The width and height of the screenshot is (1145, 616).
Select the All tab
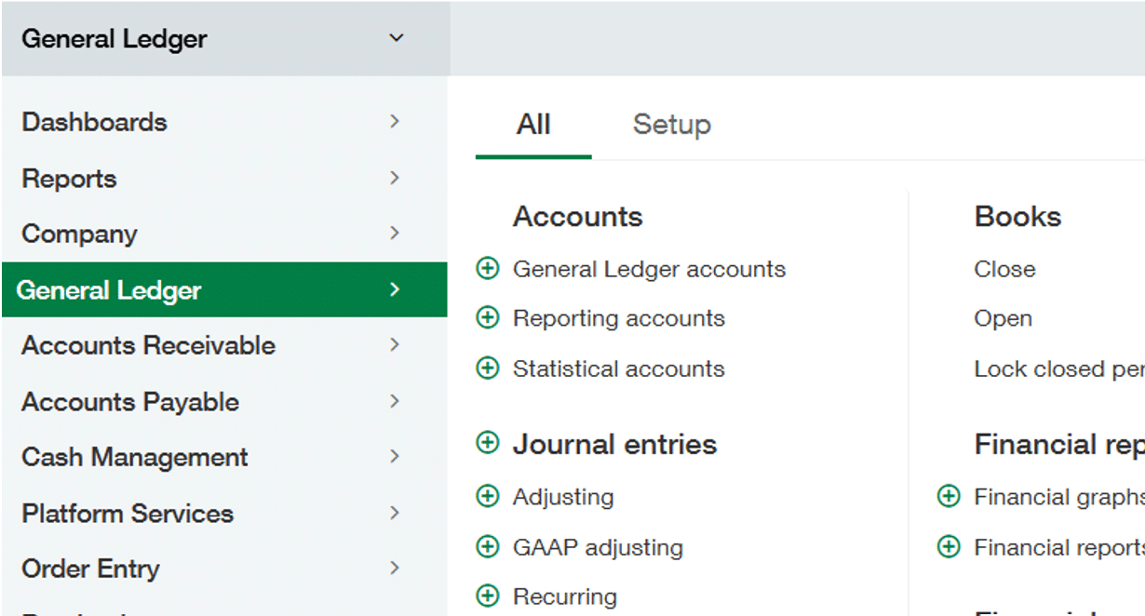[533, 125]
